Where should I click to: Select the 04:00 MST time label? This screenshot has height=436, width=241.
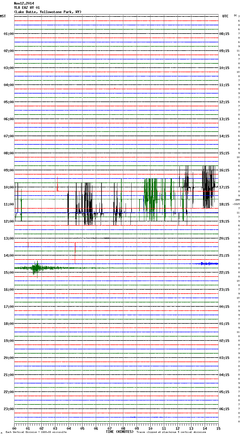point(9,85)
